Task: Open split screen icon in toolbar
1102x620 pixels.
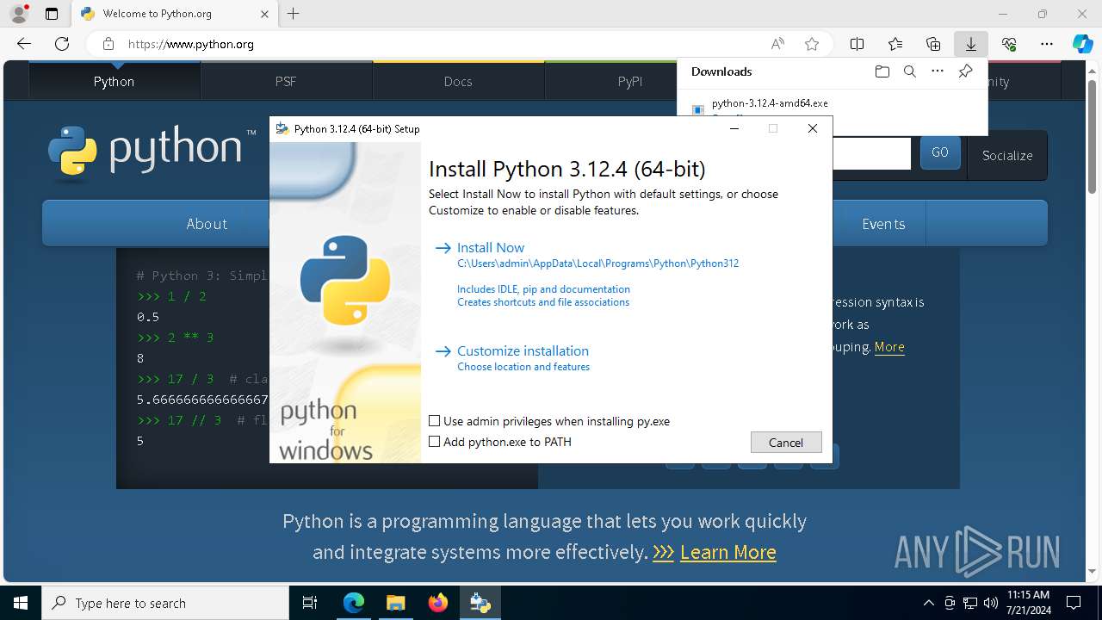Action: click(857, 44)
